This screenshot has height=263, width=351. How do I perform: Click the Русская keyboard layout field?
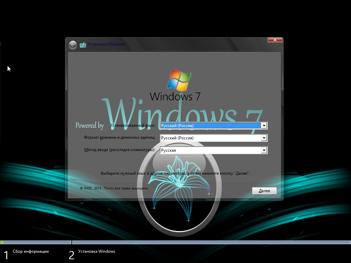(x=210, y=150)
